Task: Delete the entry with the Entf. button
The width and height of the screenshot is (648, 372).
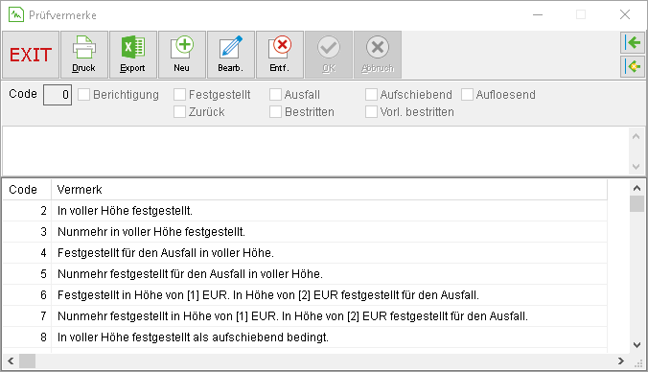Action: pyautogui.click(x=279, y=55)
